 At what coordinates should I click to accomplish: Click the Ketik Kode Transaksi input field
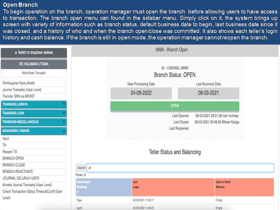pos(34,73)
